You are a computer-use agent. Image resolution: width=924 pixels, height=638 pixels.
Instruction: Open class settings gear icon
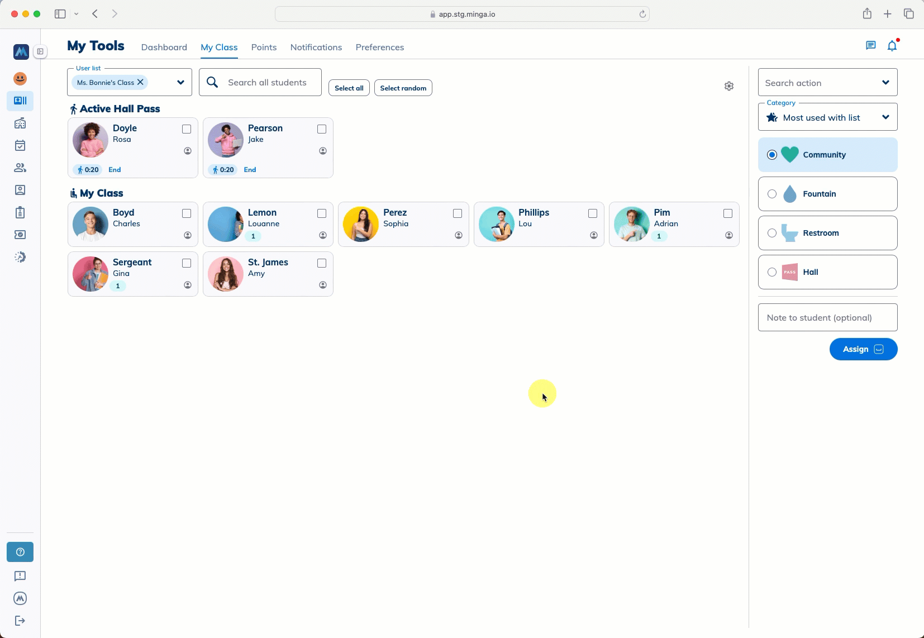(x=728, y=86)
